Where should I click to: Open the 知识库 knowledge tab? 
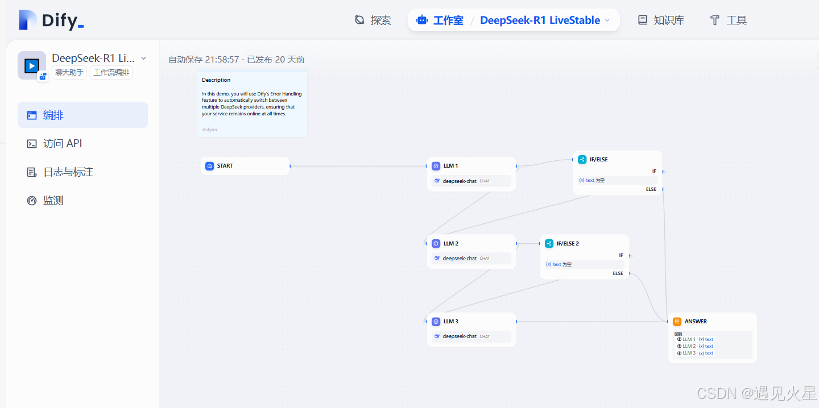(x=661, y=20)
